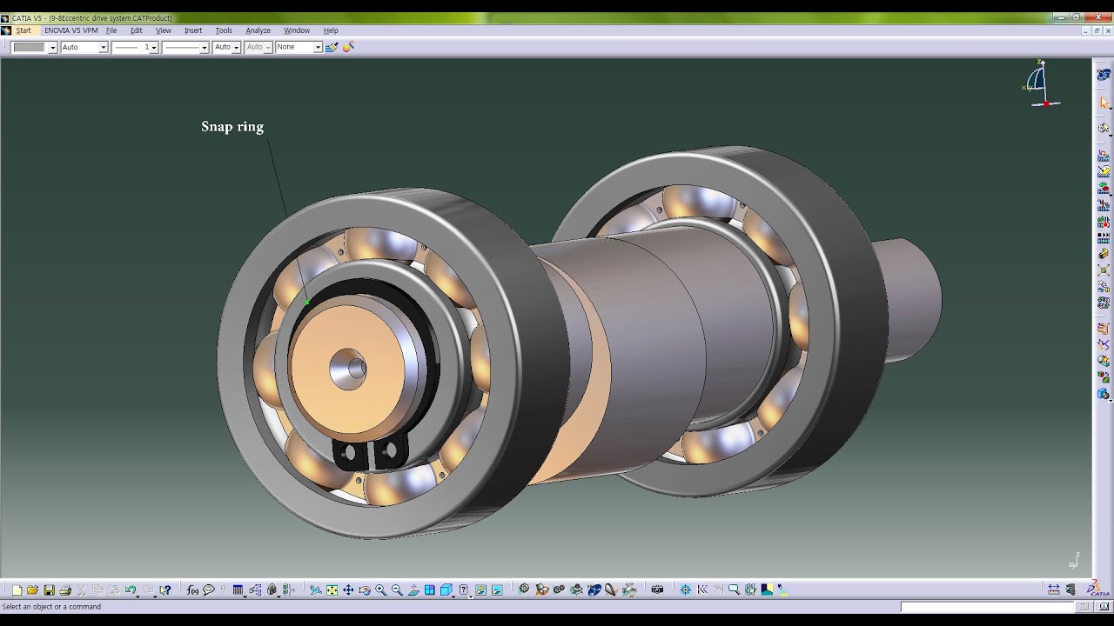This screenshot has height=626, width=1114.
Task: Save the file with the floppy disk icon
Action: pos(49,590)
